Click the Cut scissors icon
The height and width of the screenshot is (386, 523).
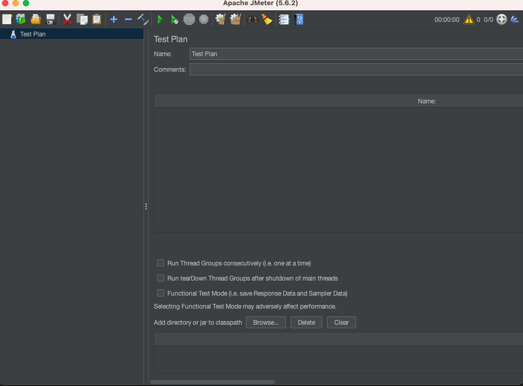tap(67, 19)
